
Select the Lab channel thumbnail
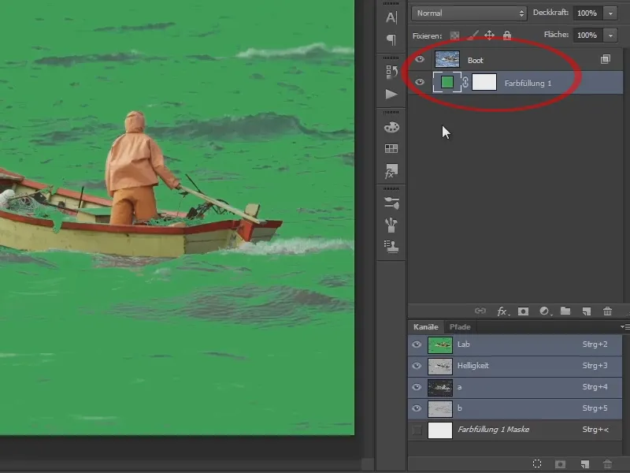[x=440, y=345]
